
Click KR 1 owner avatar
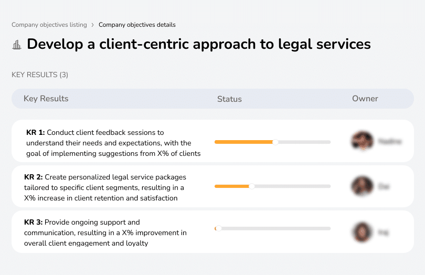pyautogui.click(x=362, y=141)
